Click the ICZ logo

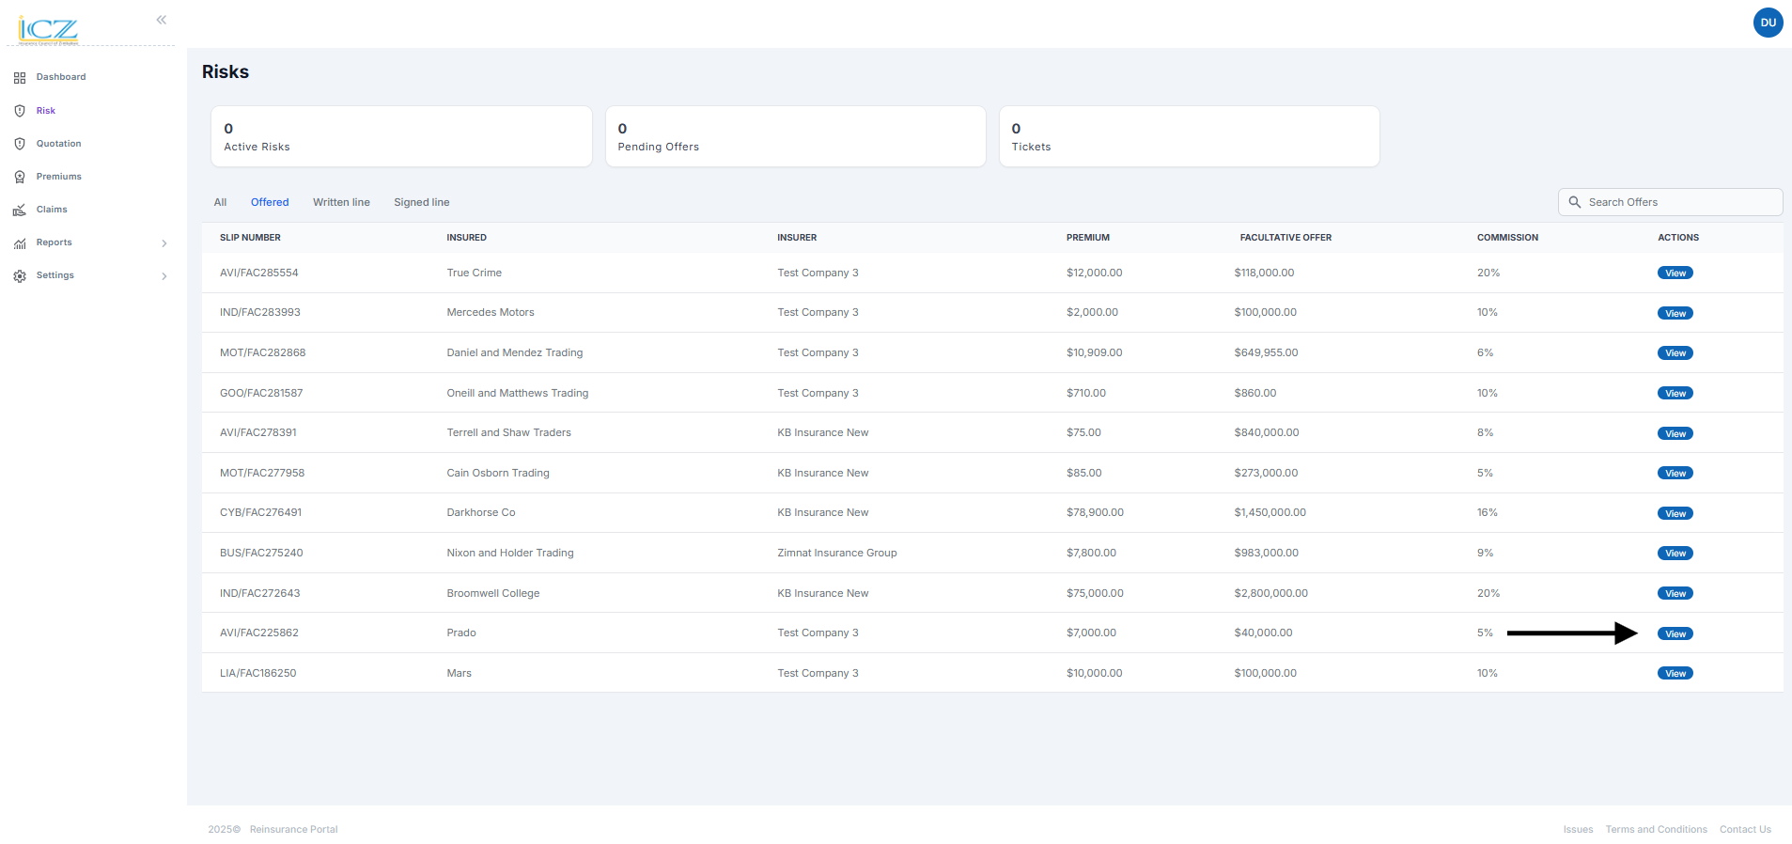[x=48, y=29]
